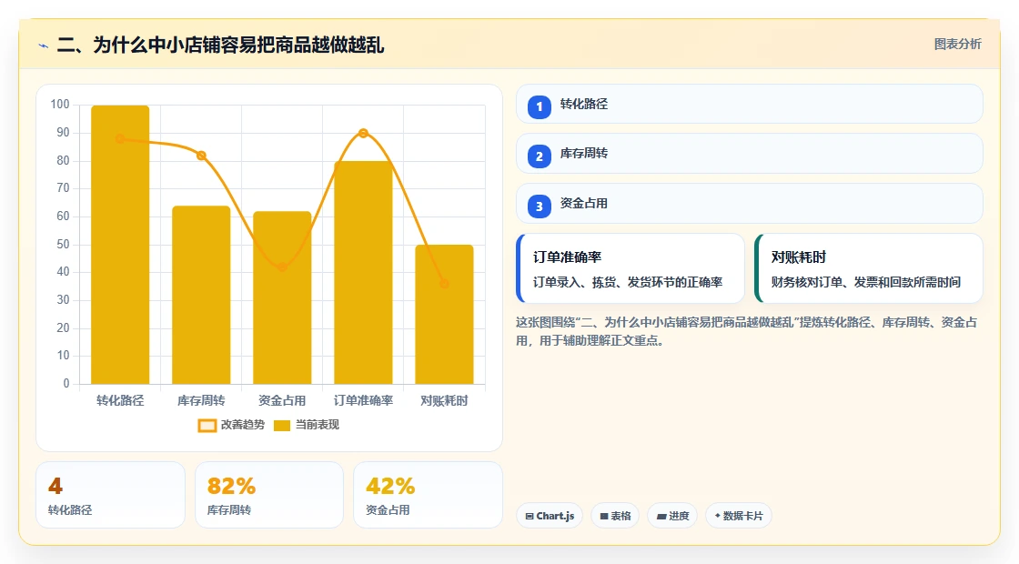
Task: Open the 订单准确率 card
Action: point(631,268)
